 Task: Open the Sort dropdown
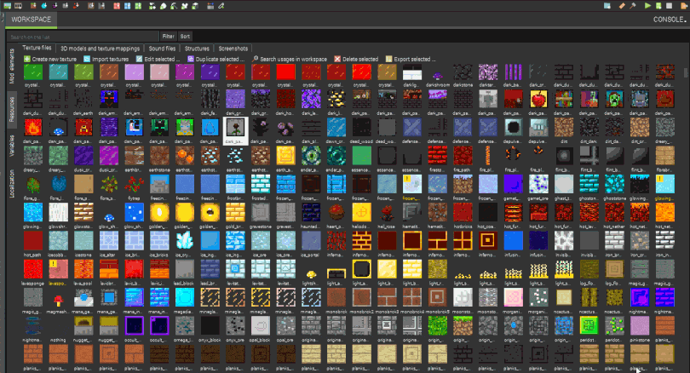coord(185,37)
